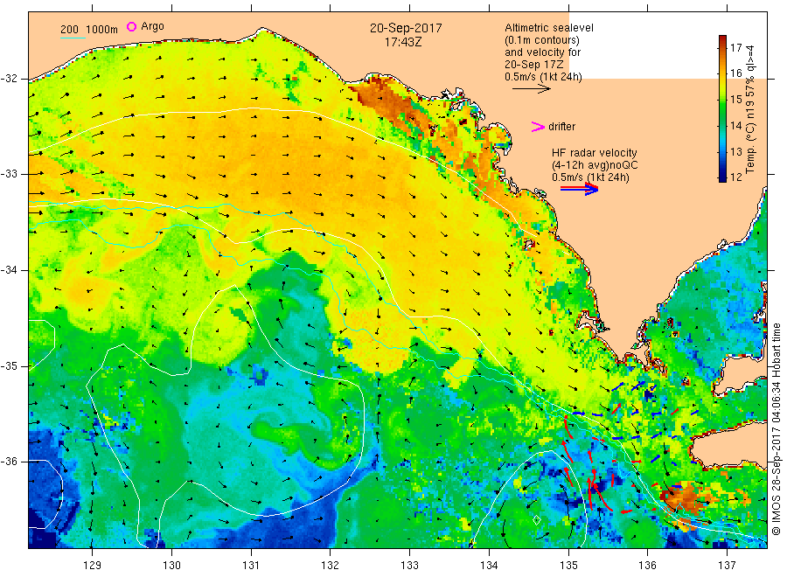Click the magenta drifter arrowhead legend symbol
Image resolution: width=787 pixels, height=577 pixels.
click(538, 127)
